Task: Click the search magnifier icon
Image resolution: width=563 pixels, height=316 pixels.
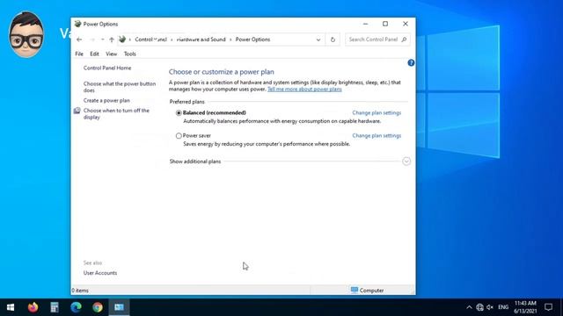Action: coord(404,39)
